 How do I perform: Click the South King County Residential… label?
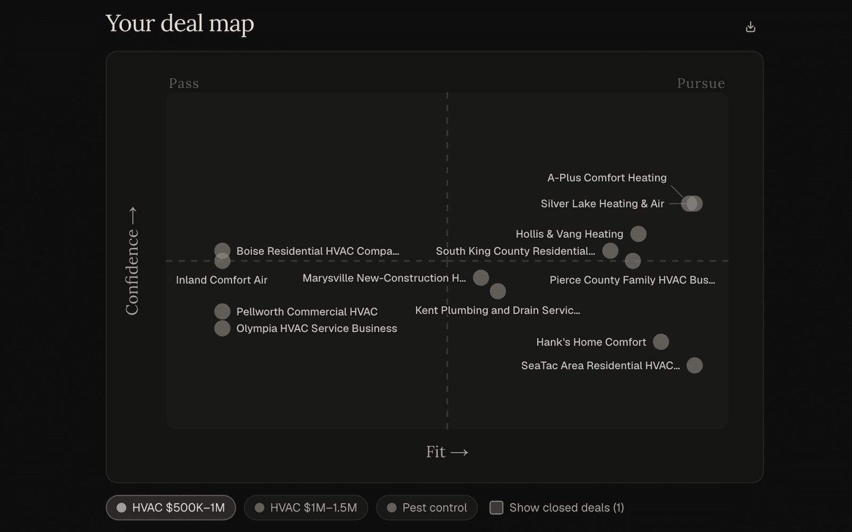coord(515,251)
